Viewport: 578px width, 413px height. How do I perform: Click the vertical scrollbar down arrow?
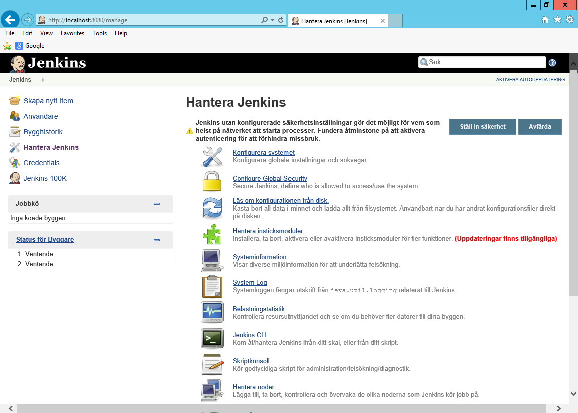click(x=573, y=393)
